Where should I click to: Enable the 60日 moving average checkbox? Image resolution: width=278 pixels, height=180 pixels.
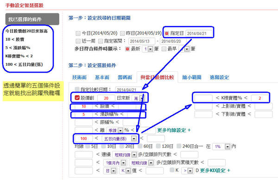(140, 146)
